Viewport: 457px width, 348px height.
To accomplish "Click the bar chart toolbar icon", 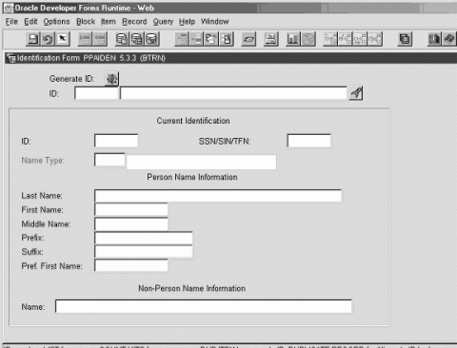I will coord(293,39).
